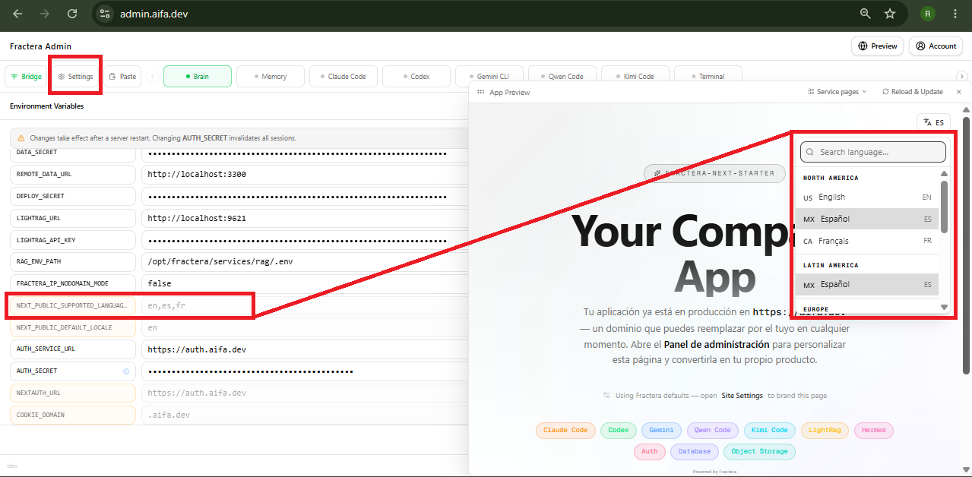Go back in browser history
Image resolution: width=972 pixels, height=477 pixels.
click(x=17, y=14)
